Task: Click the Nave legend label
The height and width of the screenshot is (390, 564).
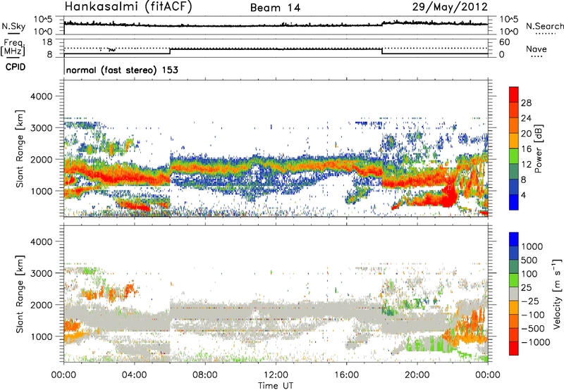Action: [x=537, y=49]
